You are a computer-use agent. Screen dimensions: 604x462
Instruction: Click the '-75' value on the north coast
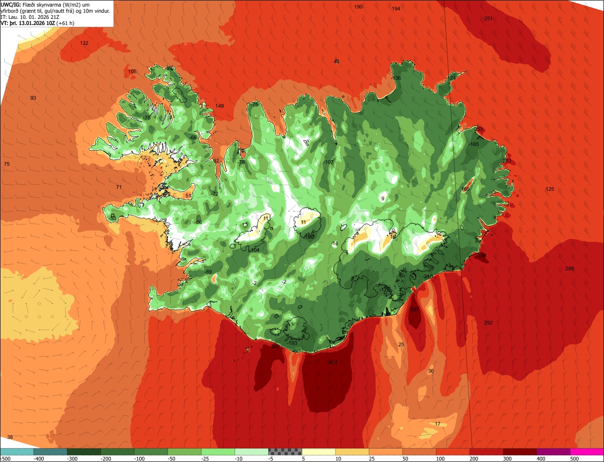click(254, 104)
